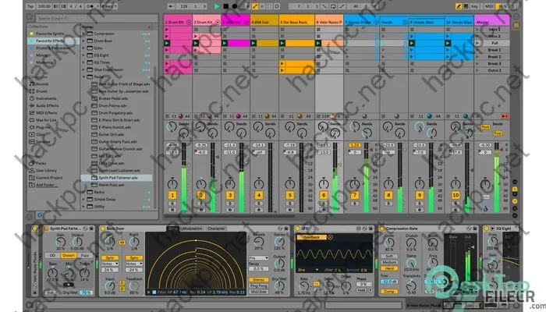Screen dimensions: 546x312
Task: Click the Stop button in transport
Action: point(226,5)
